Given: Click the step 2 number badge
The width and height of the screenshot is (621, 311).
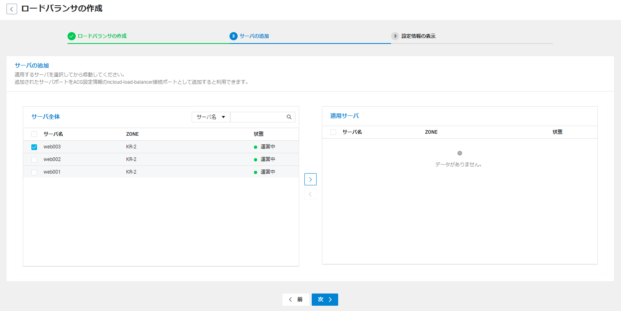Looking at the screenshot, I should 233,36.
